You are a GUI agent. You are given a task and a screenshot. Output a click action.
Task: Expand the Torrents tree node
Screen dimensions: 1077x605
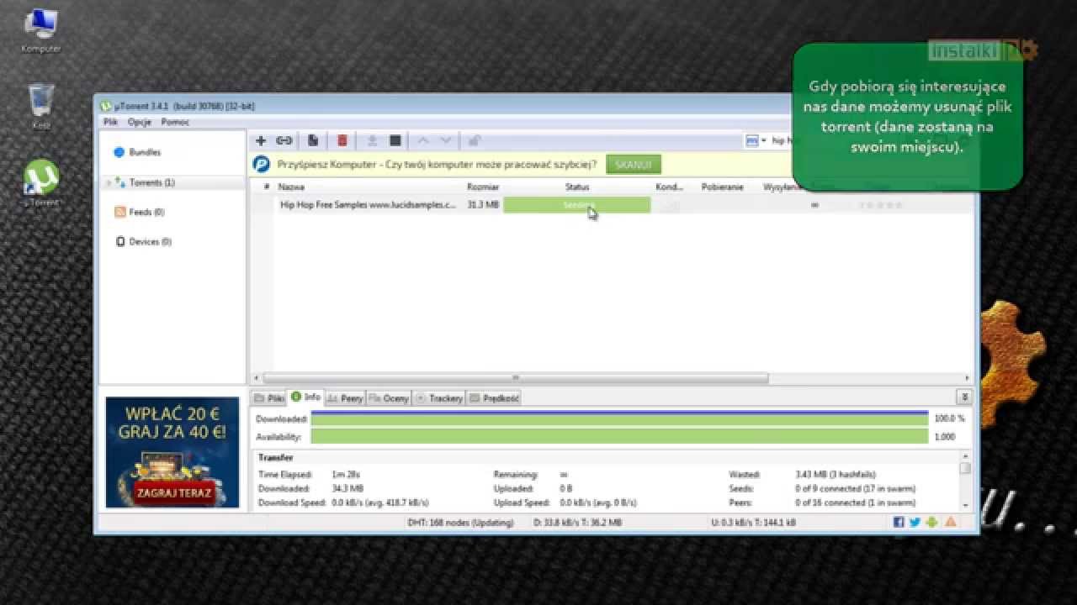109,182
